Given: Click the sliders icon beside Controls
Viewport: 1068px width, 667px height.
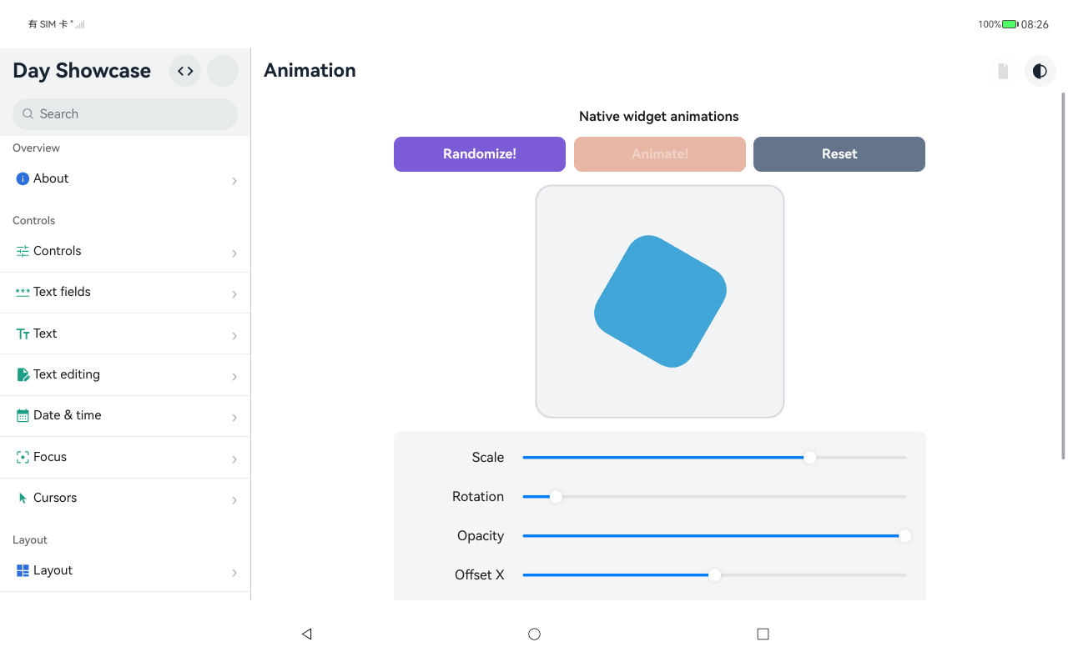Looking at the screenshot, I should 23,251.
